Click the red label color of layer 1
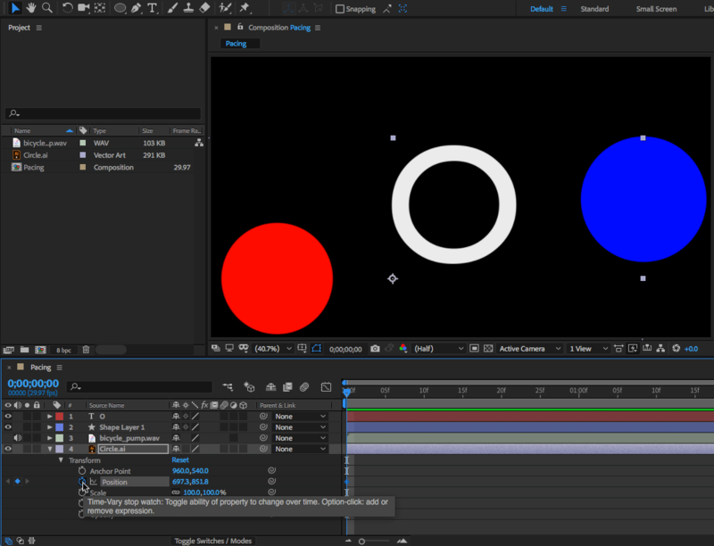This screenshot has width=714, height=546. coord(60,417)
